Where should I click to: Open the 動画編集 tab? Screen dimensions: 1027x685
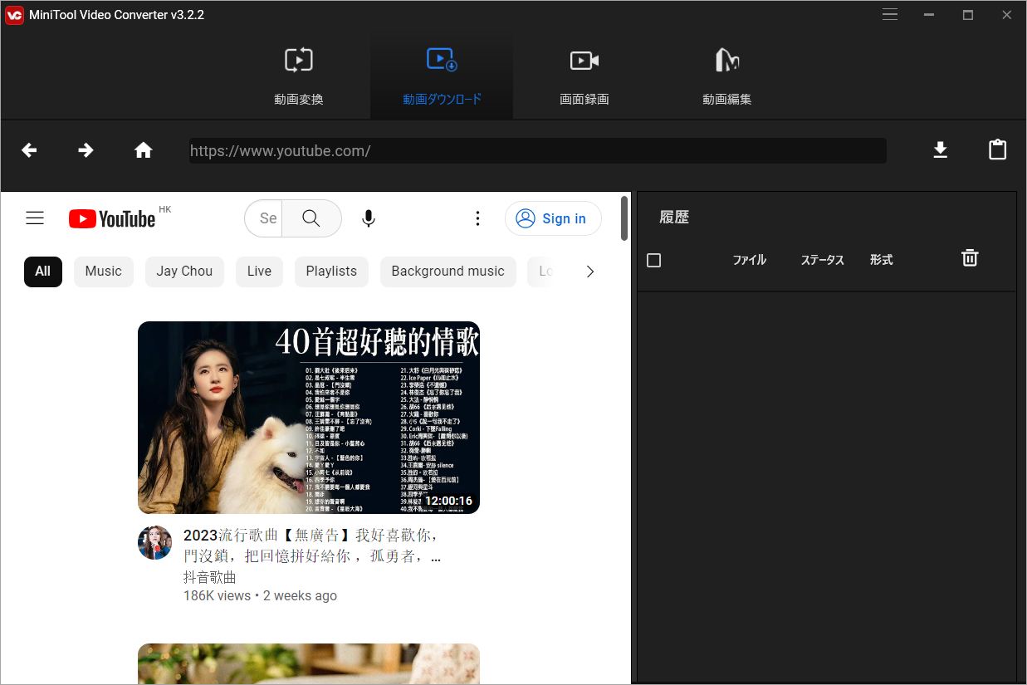coord(727,75)
